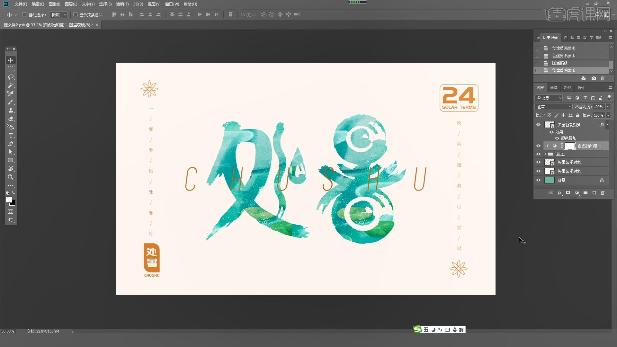Click add layer style fx icon
Viewport: 617px width, 347px height.
click(559, 193)
